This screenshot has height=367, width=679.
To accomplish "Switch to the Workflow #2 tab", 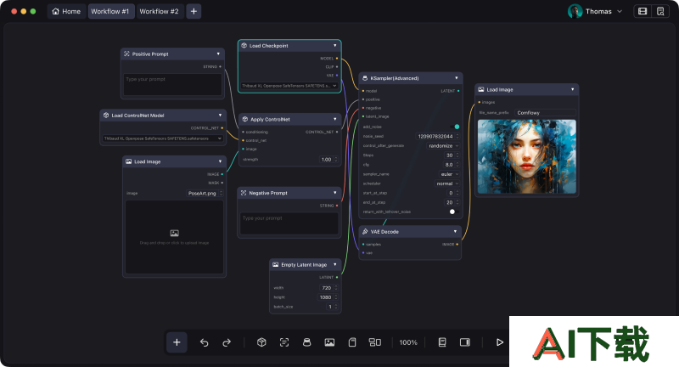I will [159, 11].
